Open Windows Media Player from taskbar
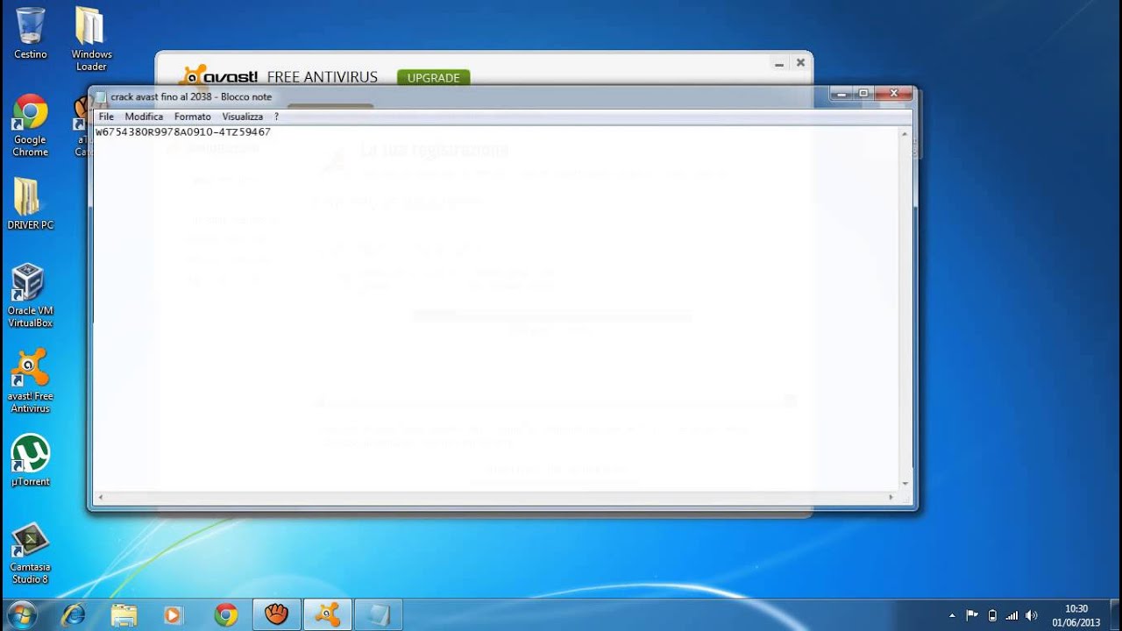Viewport: 1122px width, 631px height. tap(173, 615)
